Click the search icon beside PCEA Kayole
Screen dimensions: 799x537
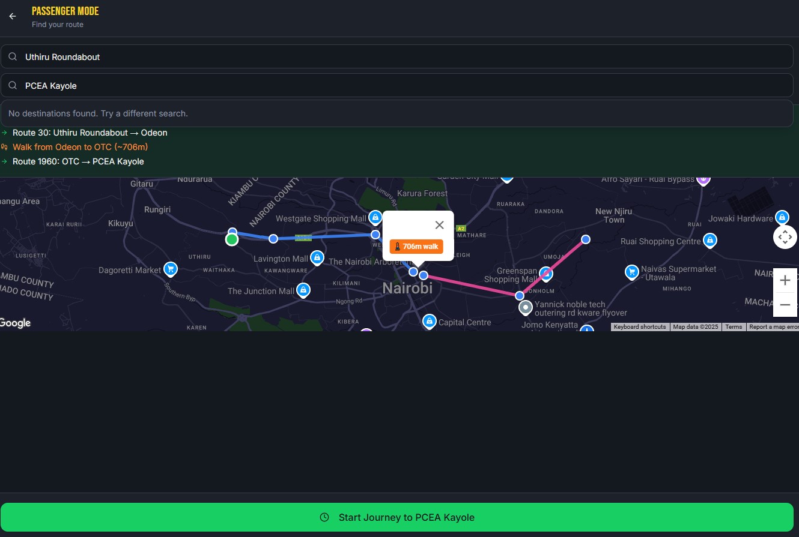click(x=13, y=85)
